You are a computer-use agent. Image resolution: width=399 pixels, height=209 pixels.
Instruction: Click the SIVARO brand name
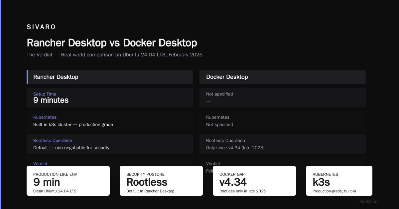41,27
